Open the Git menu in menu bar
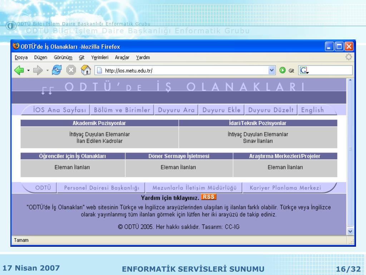366x275 pixels. (x=81, y=58)
